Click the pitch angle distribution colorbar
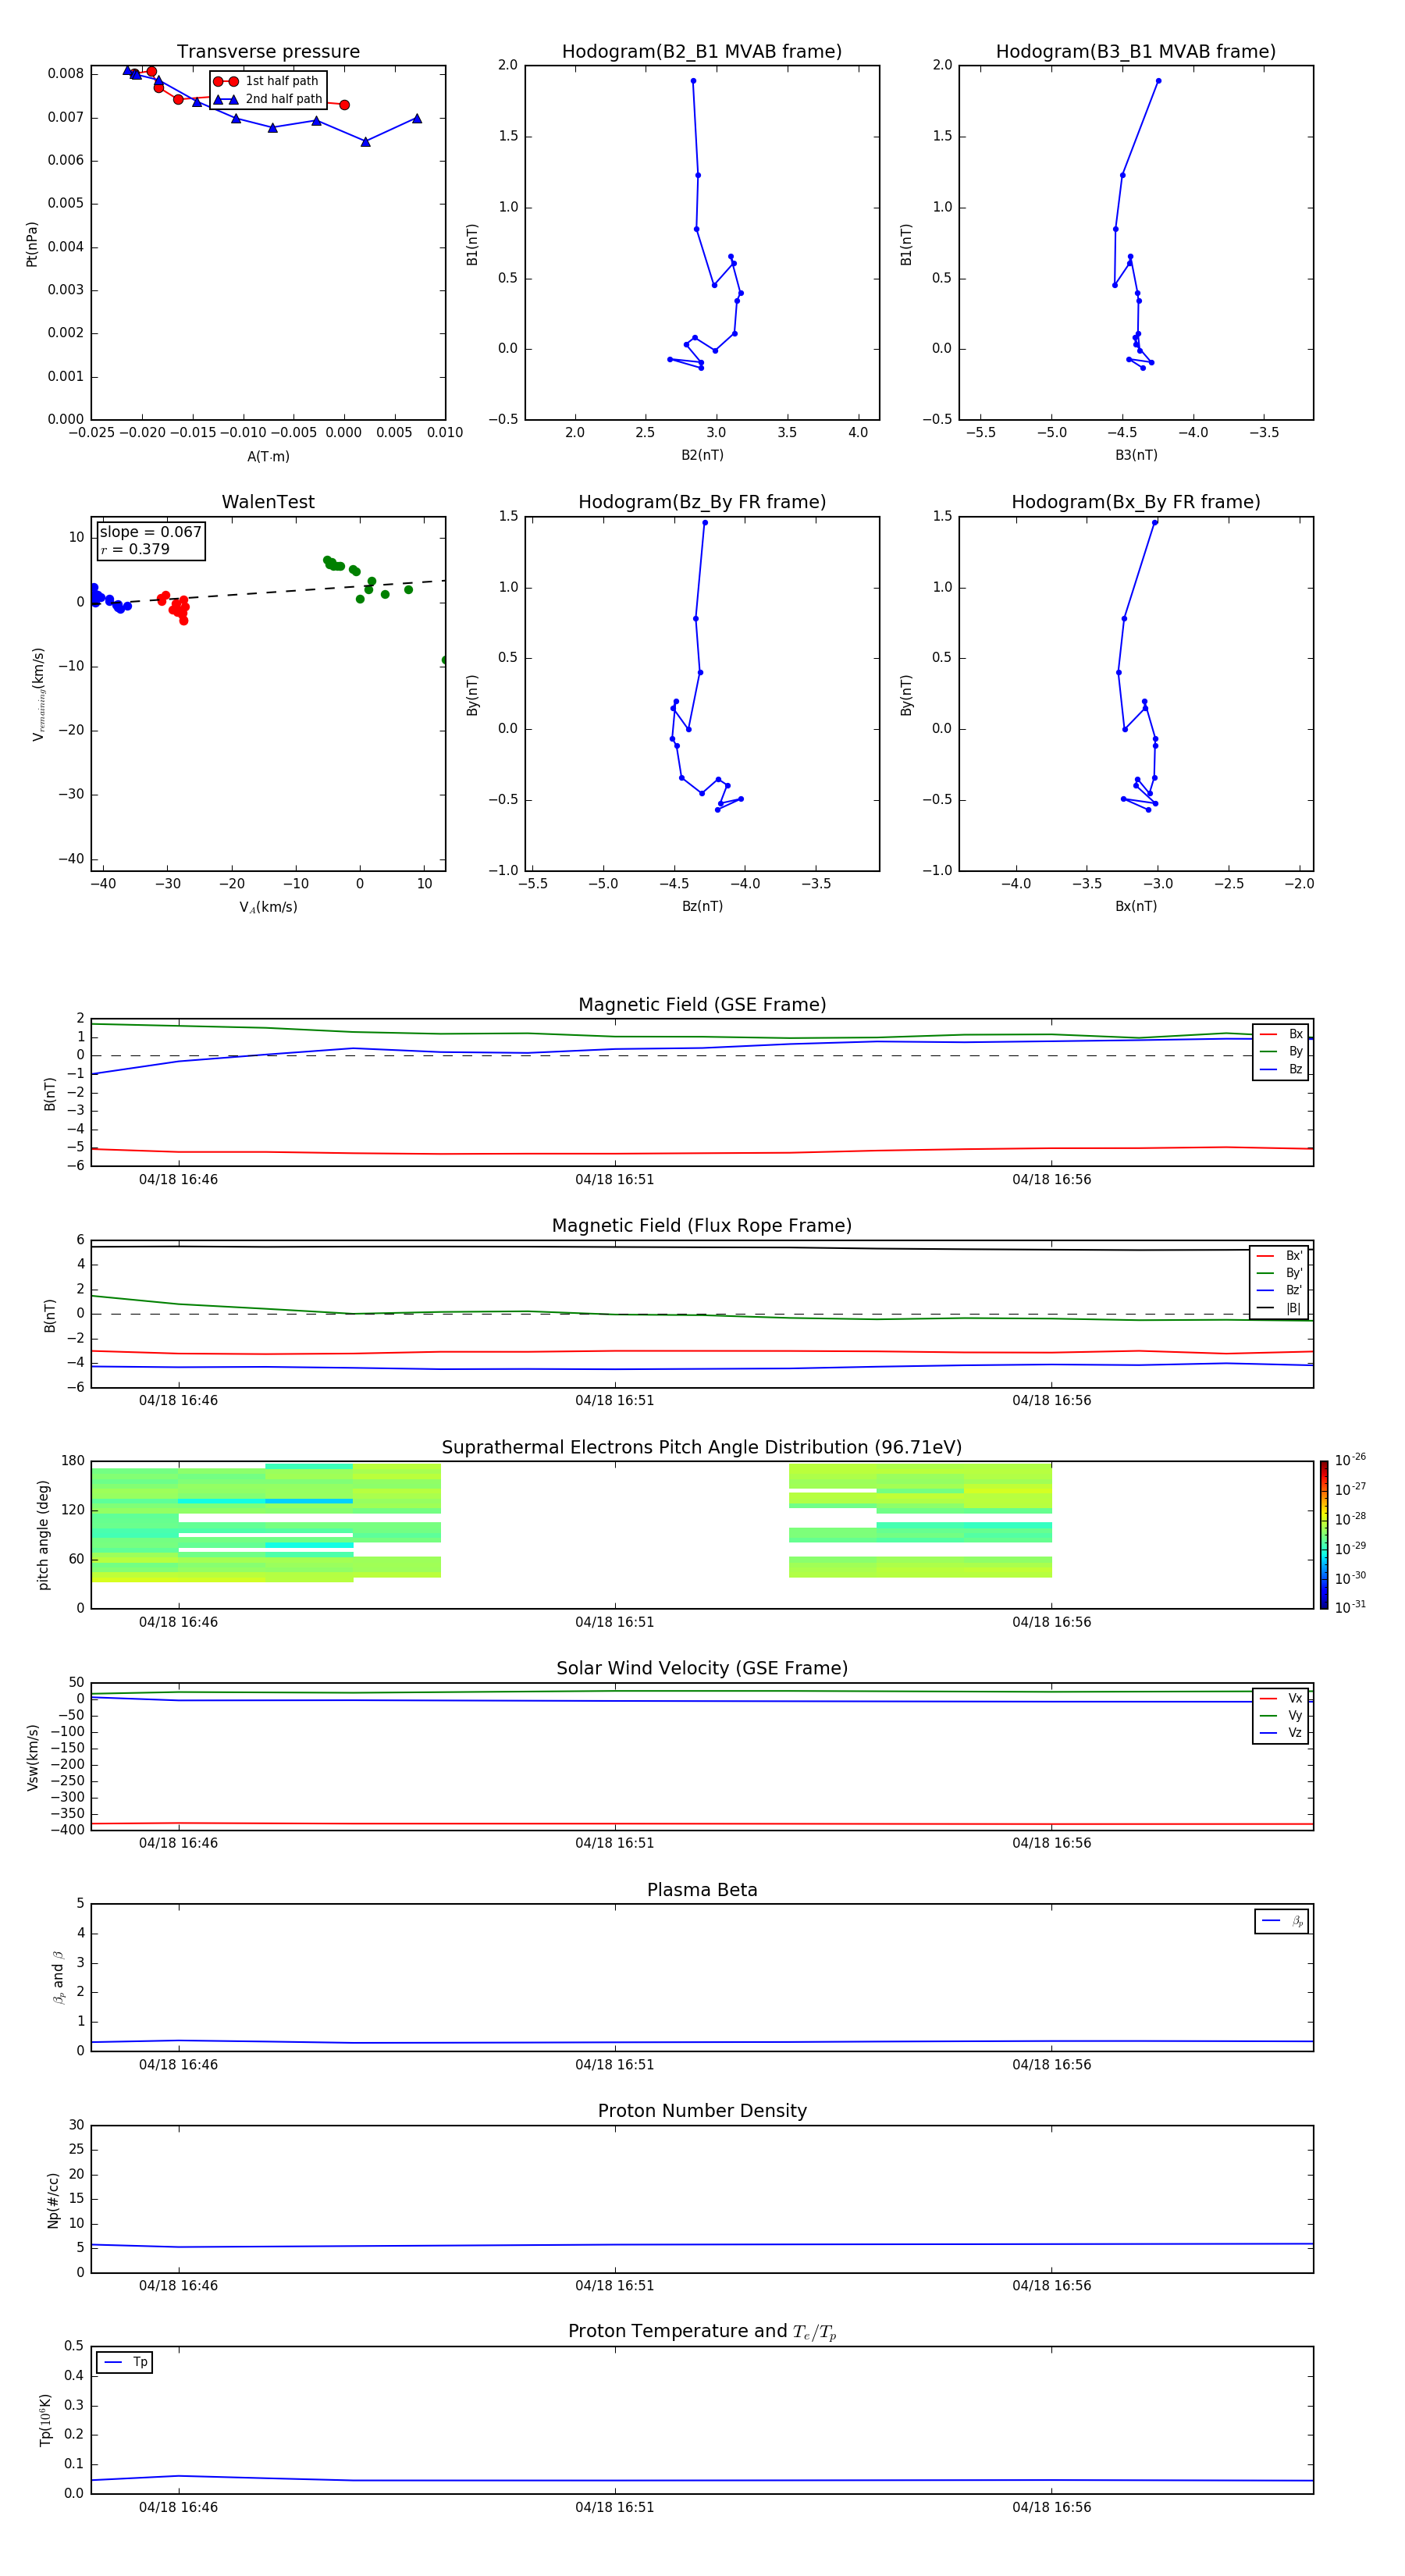 point(1324,1535)
